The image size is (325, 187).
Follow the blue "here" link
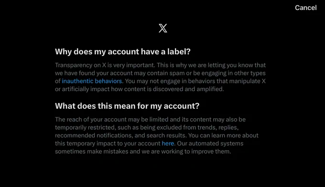(168, 144)
